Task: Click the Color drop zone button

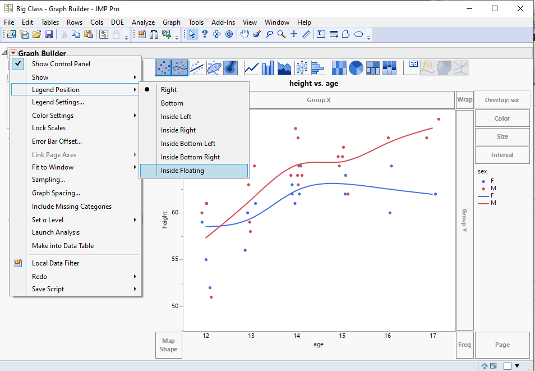Action: (502, 118)
